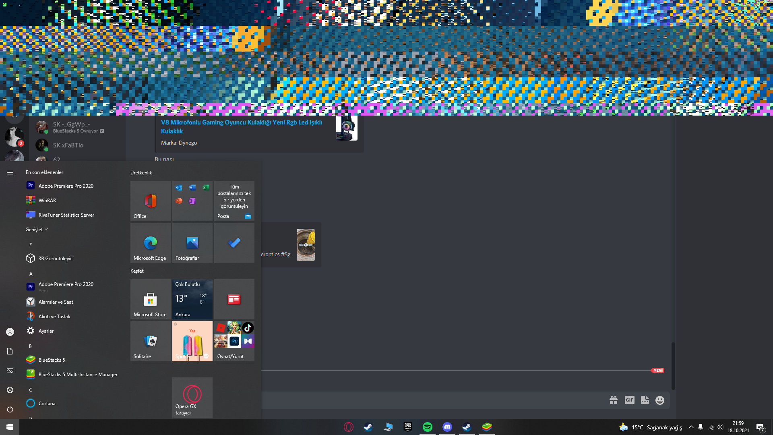The width and height of the screenshot is (773, 435).
Task: Open the Ankara weather tile
Action: (192, 299)
